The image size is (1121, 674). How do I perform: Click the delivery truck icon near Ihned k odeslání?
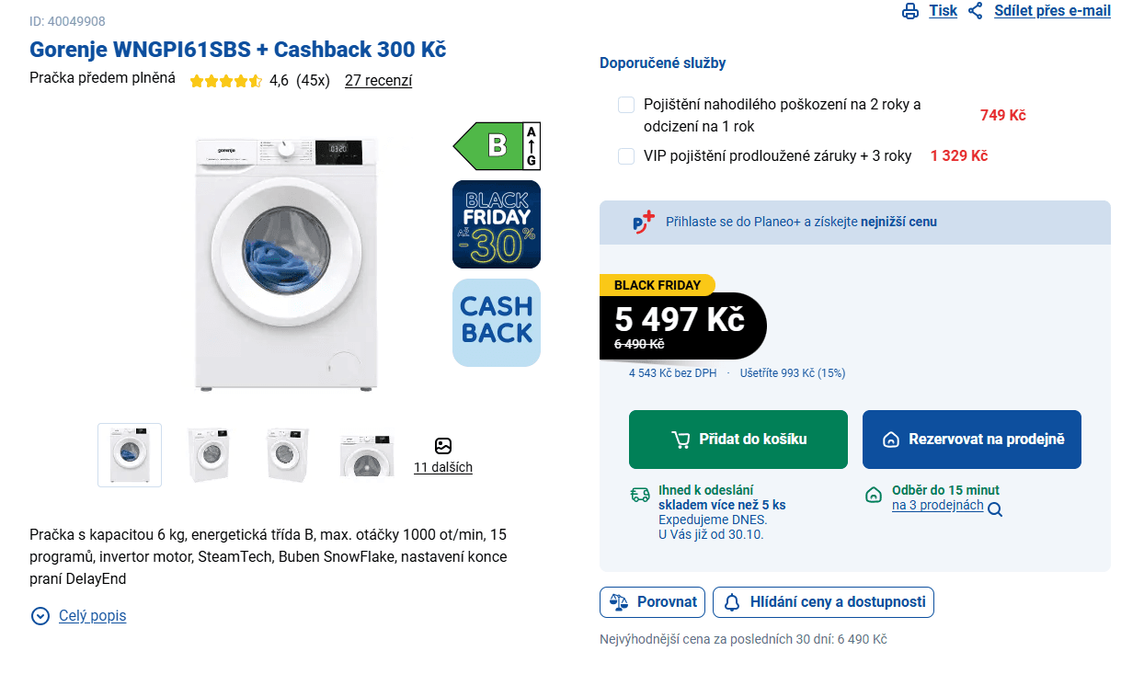pos(639,494)
